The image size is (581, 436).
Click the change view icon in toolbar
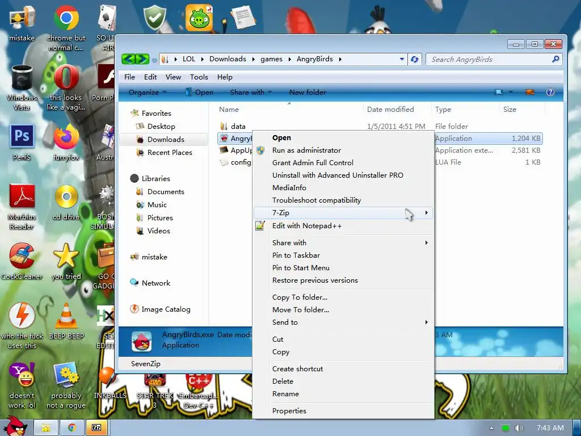click(x=499, y=92)
